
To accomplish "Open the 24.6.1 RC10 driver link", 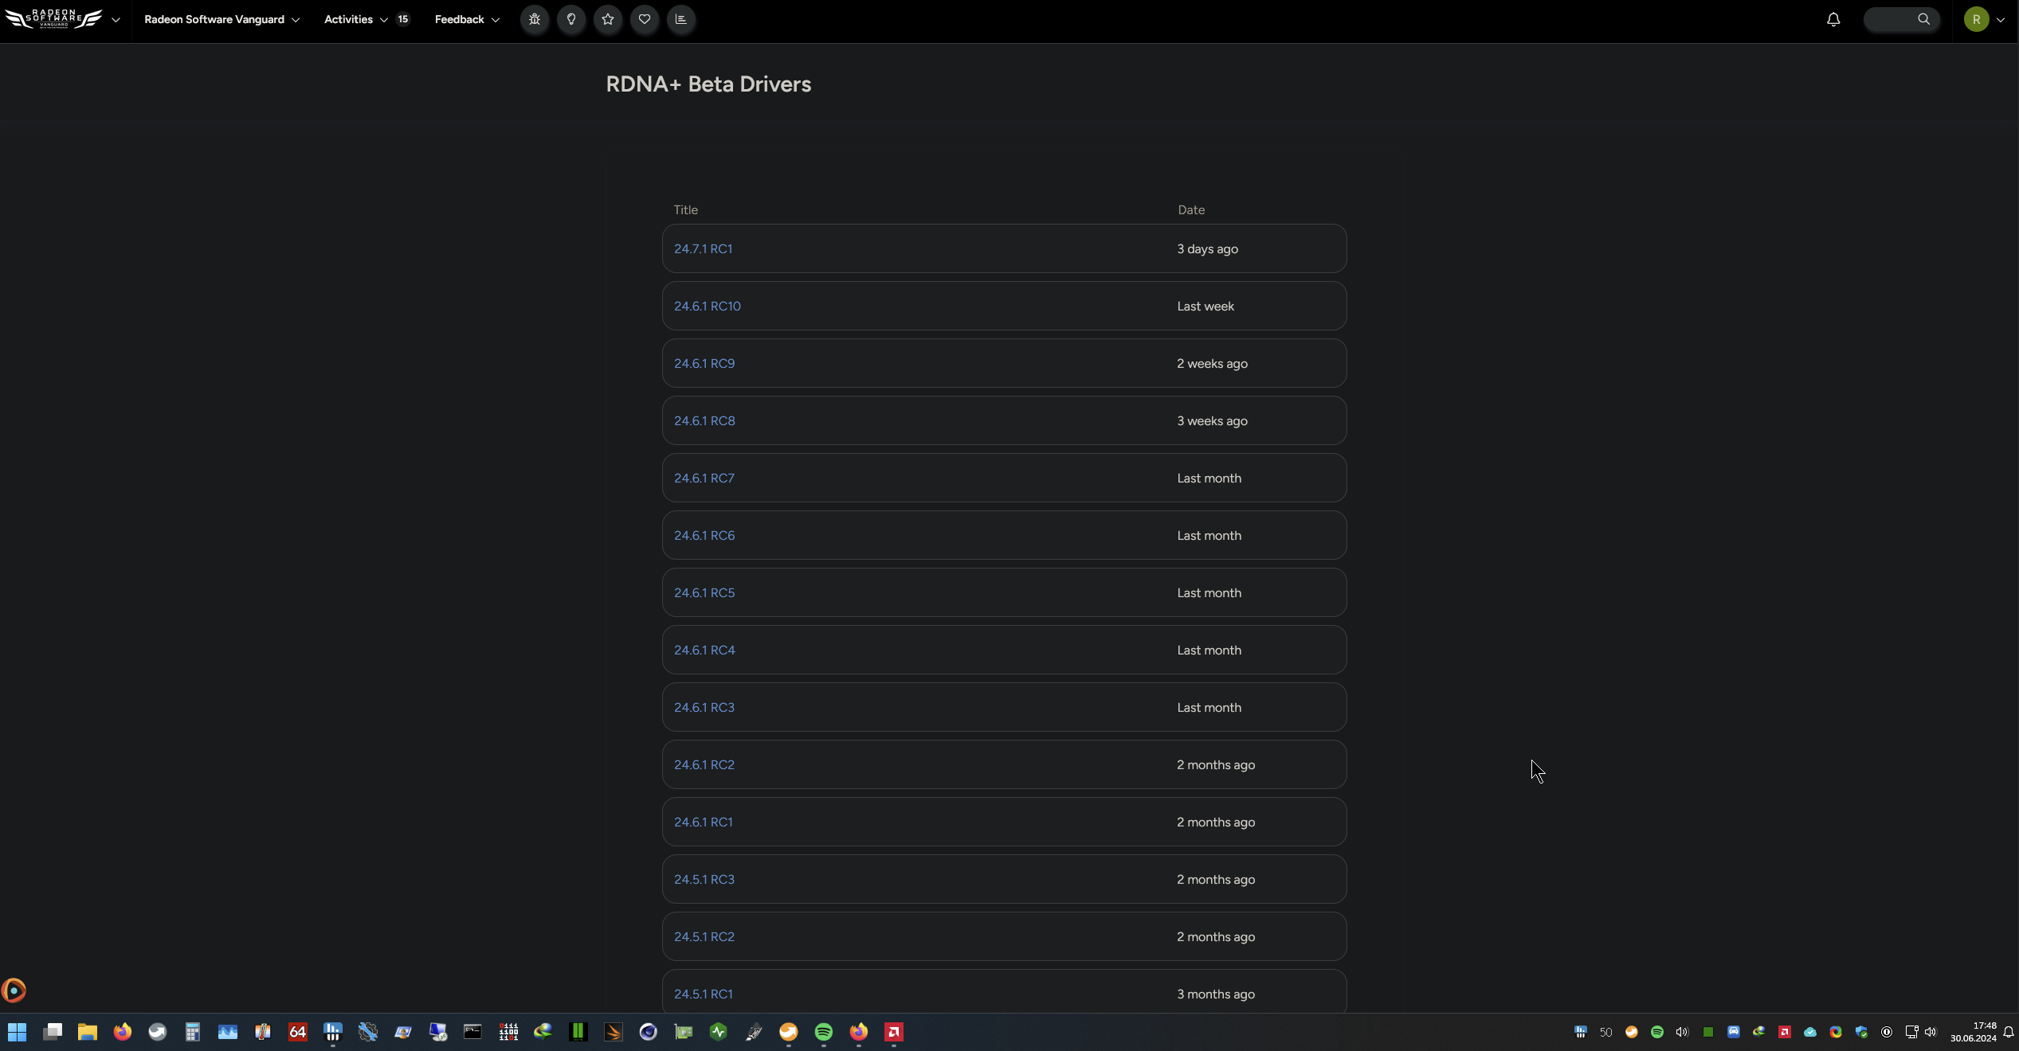I will [x=707, y=307].
